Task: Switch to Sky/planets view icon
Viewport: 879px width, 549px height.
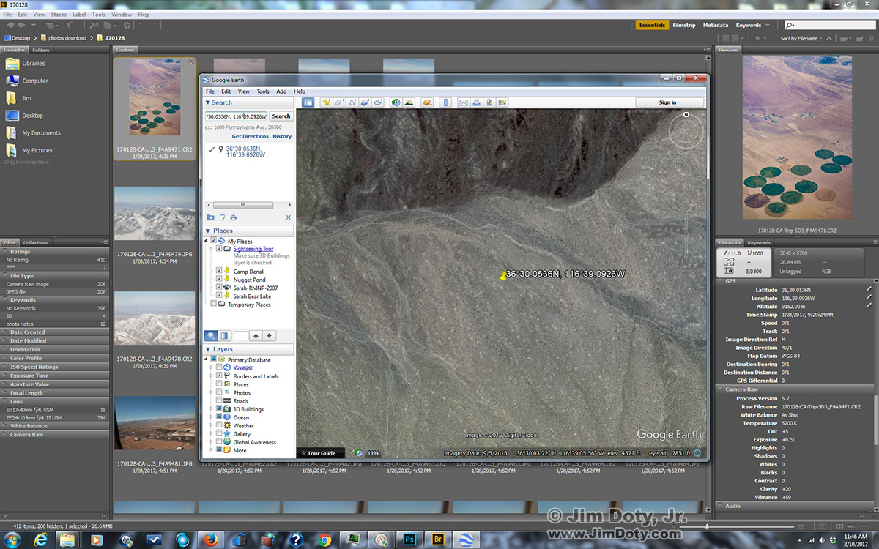Action: point(427,102)
